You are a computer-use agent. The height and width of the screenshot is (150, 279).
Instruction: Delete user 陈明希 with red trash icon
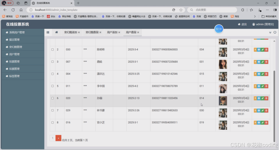(x=266, y=50)
